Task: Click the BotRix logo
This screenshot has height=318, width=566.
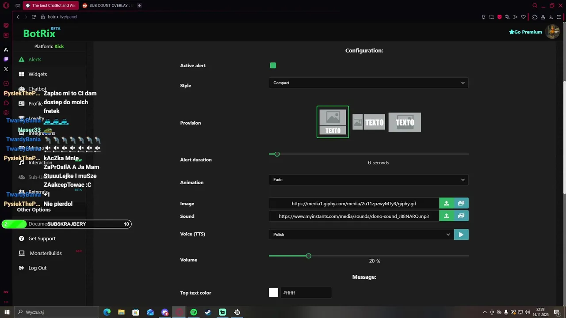Action: (x=39, y=34)
